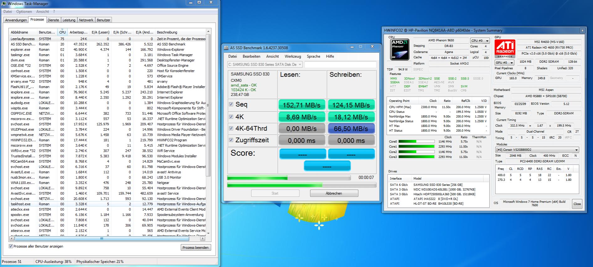Expand the memory Modules Corsair dropdown

(x=537, y=150)
